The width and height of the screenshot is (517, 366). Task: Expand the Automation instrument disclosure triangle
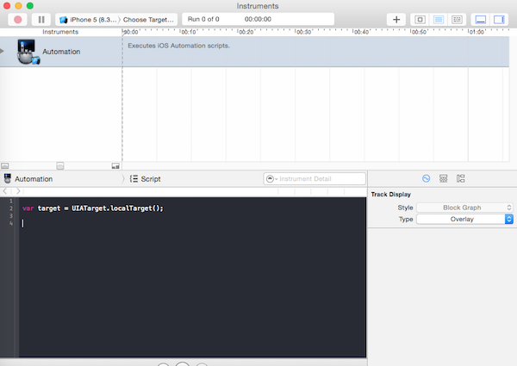pyautogui.click(x=3, y=51)
